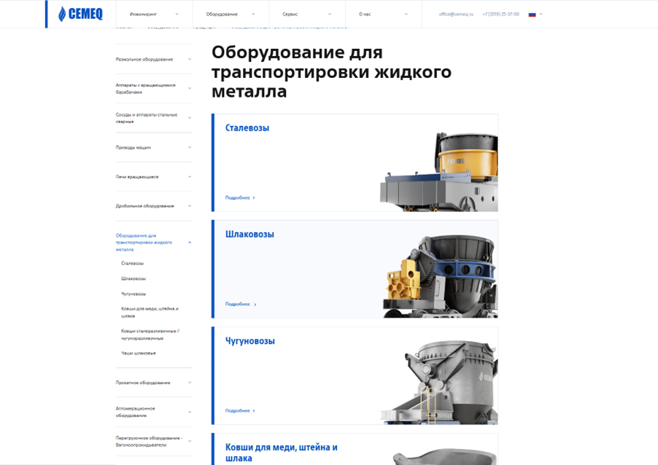Open the Ковши для меди, штейна и шлака card title
The image size is (658, 465).
click(x=281, y=453)
